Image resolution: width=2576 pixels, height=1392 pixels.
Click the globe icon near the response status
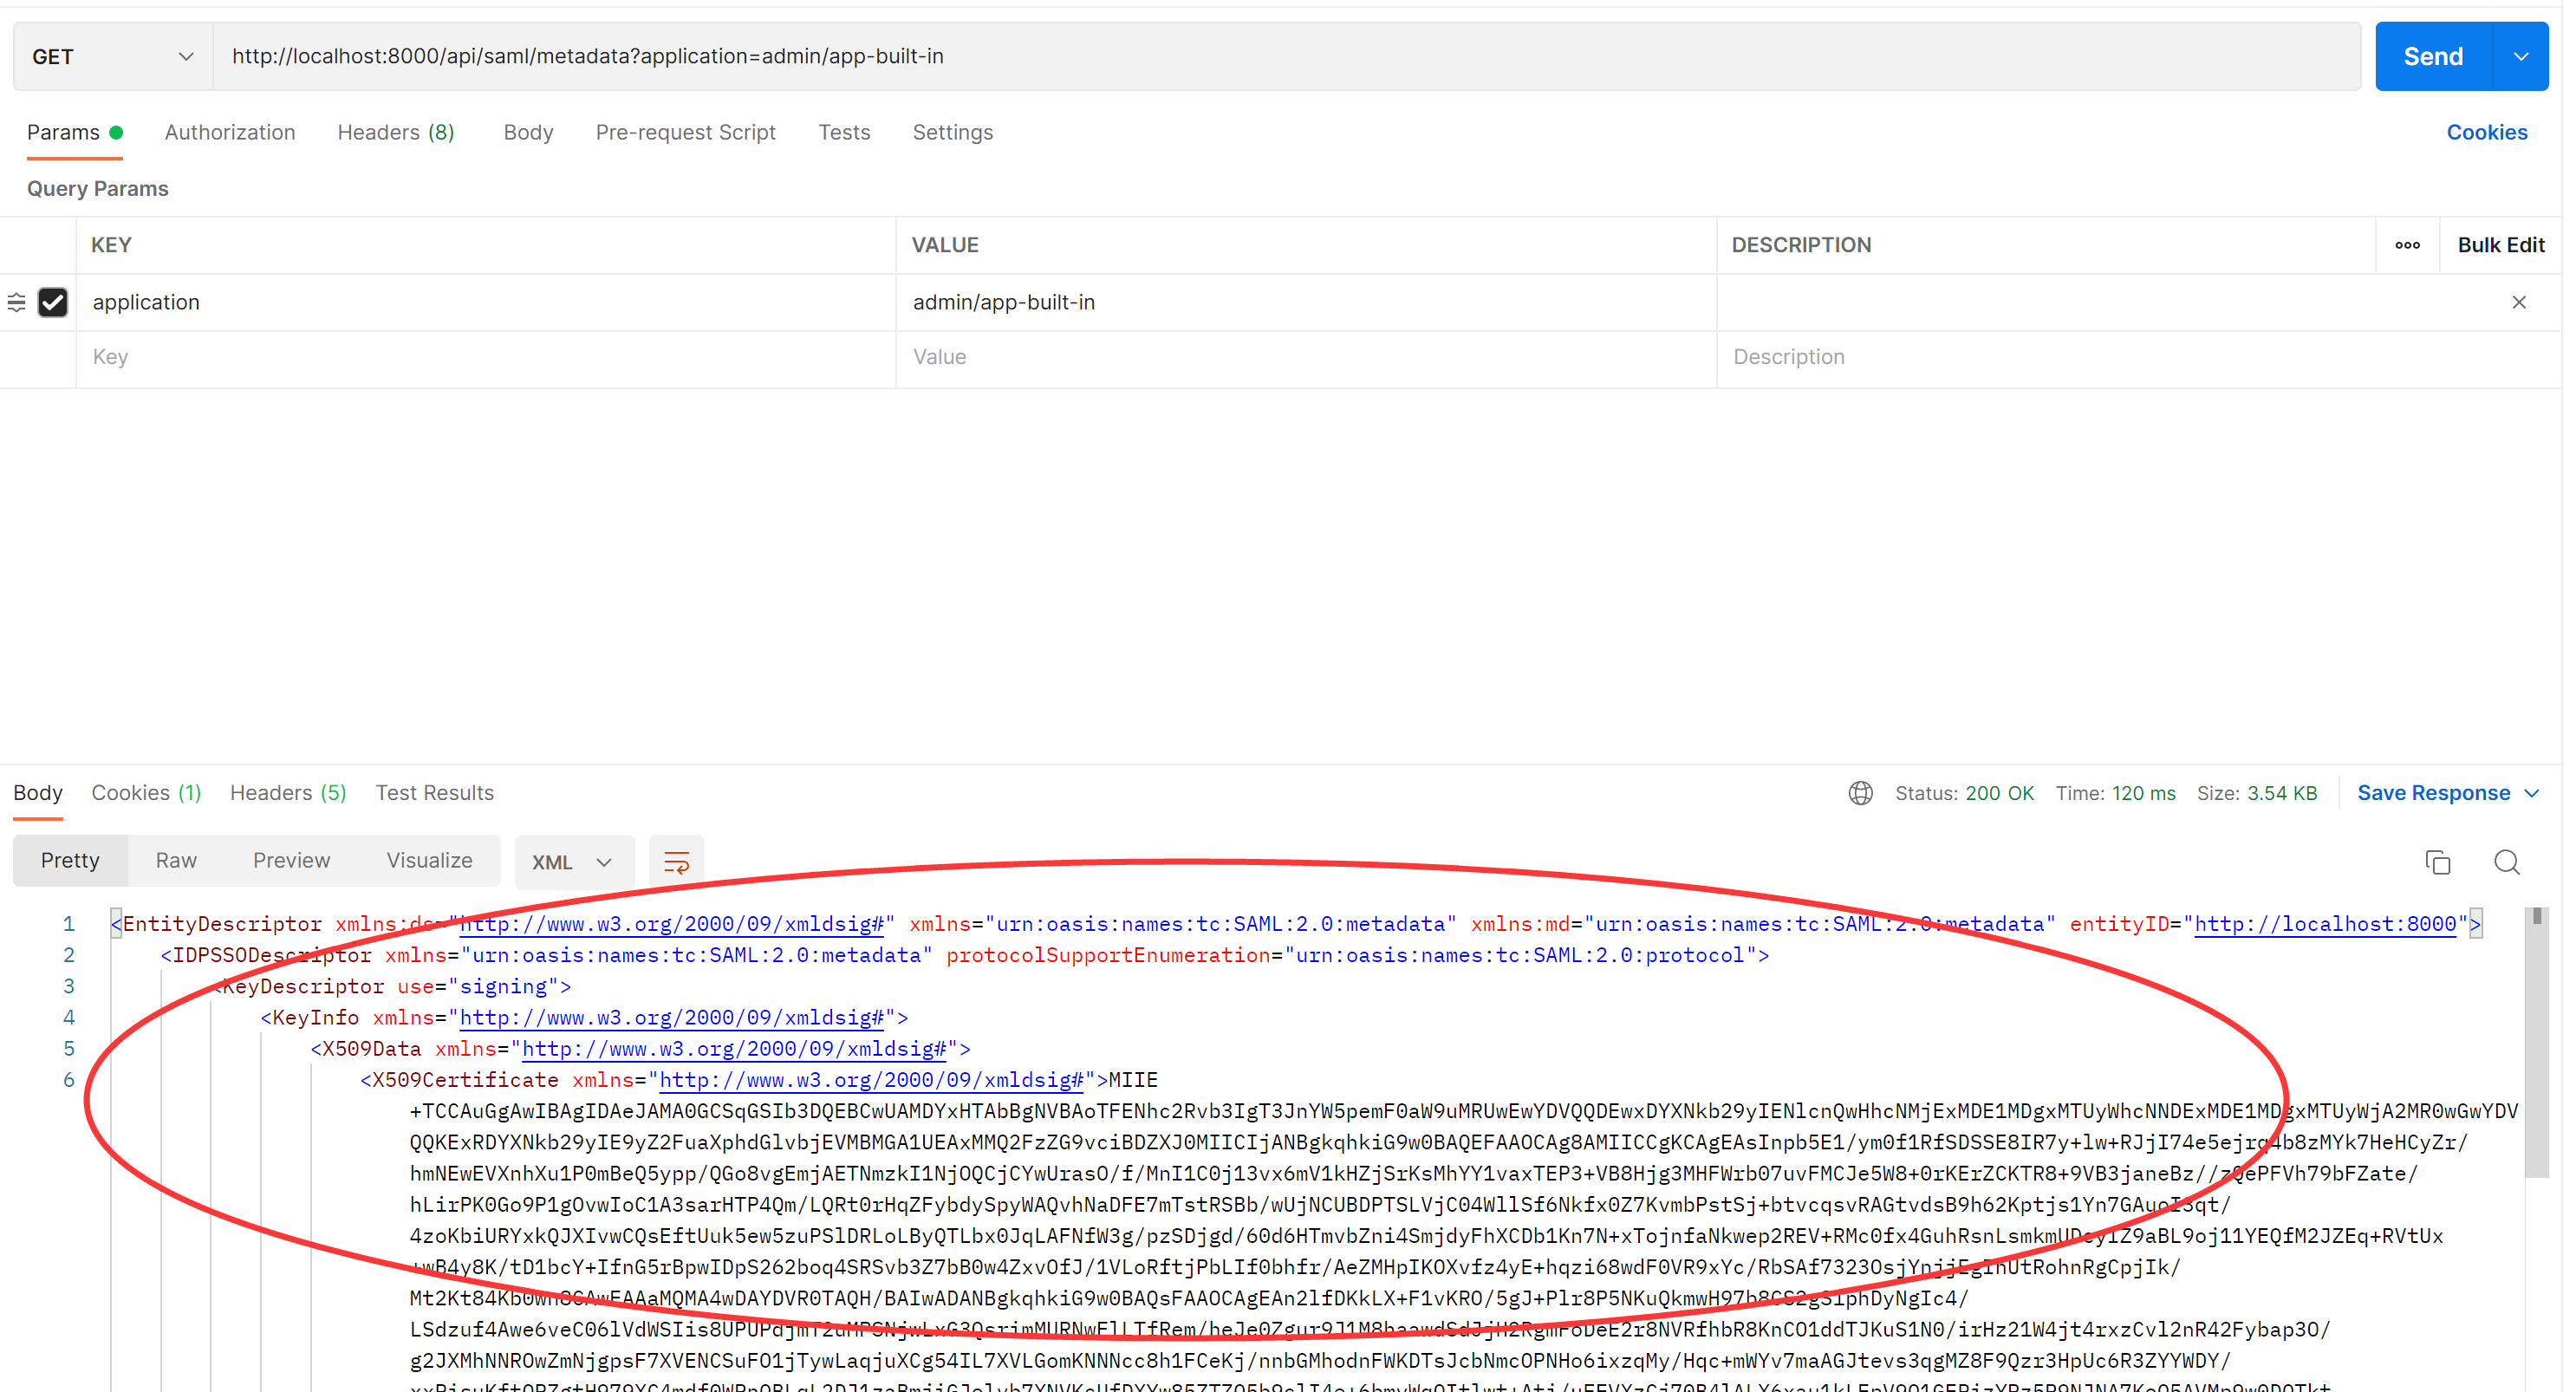[1860, 793]
